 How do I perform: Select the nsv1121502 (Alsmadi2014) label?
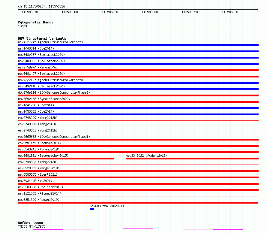click(40, 193)
